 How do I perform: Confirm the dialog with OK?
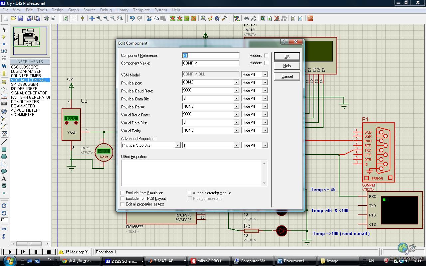[287, 56]
